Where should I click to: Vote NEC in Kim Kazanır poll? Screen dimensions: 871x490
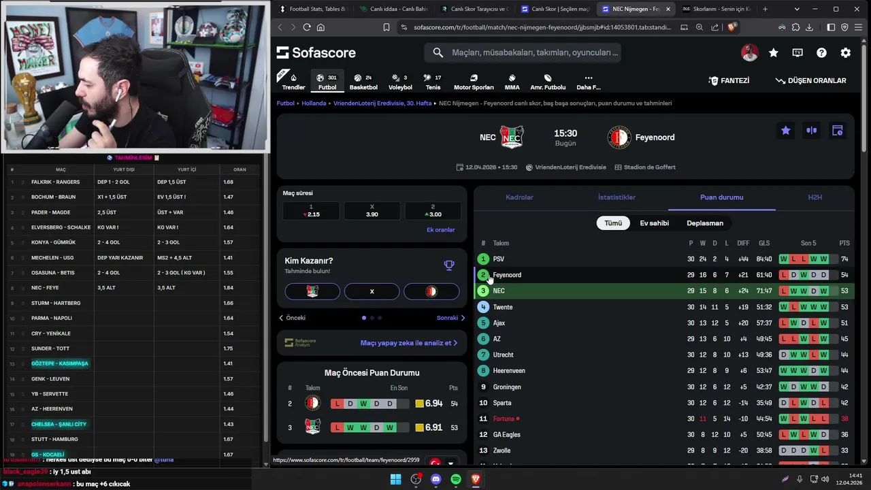coord(312,291)
